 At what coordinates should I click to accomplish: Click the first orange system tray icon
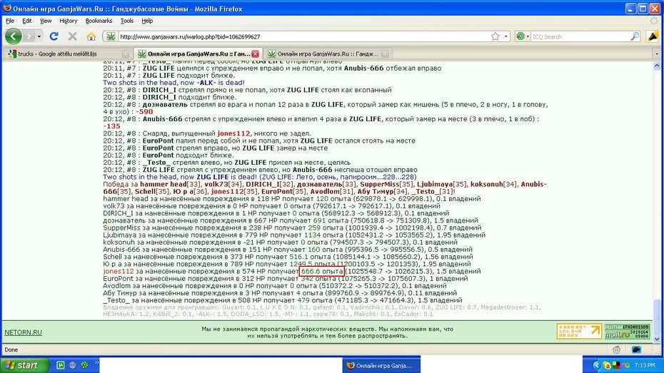606,365
